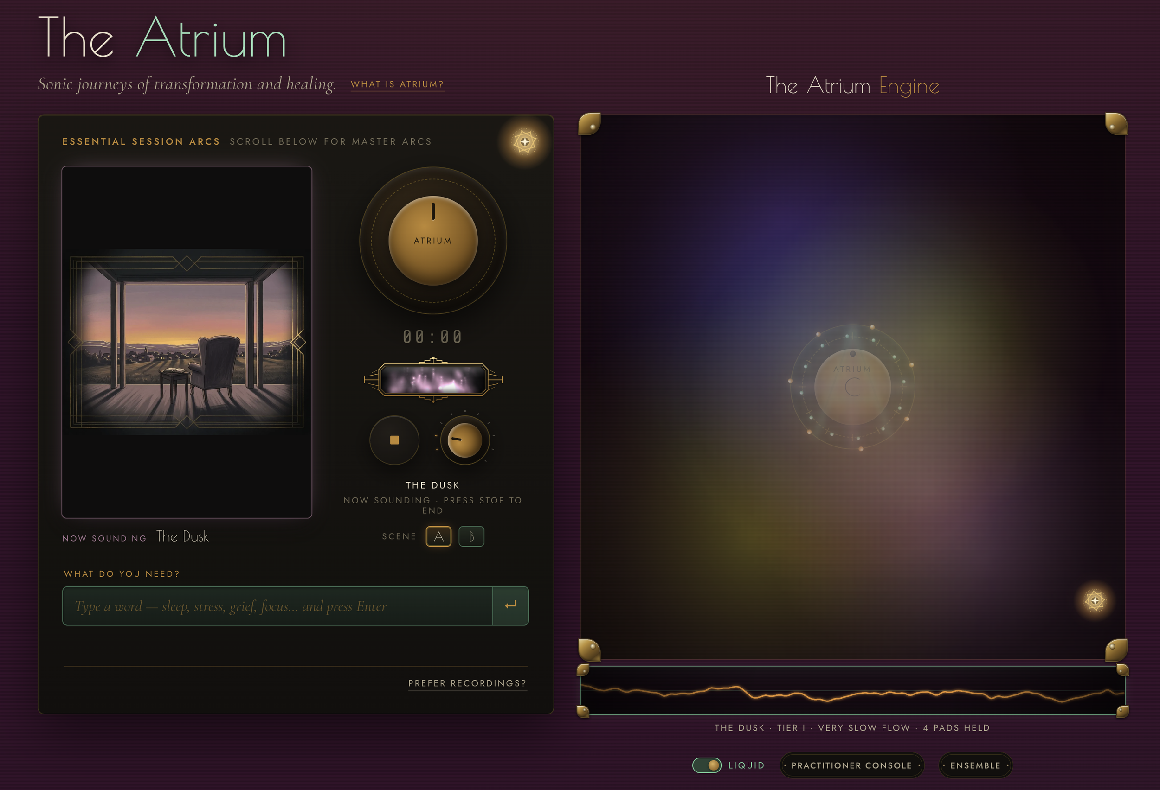Click the glowing star icon inside Engine canvas
Viewport: 1160px width, 790px height.
tap(1095, 600)
